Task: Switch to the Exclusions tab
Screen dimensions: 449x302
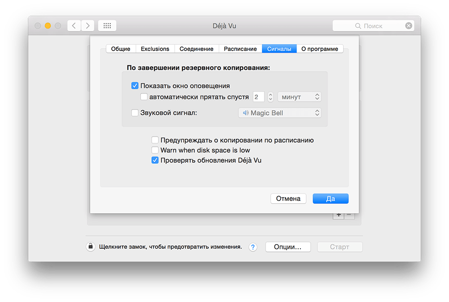Action: (155, 48)
